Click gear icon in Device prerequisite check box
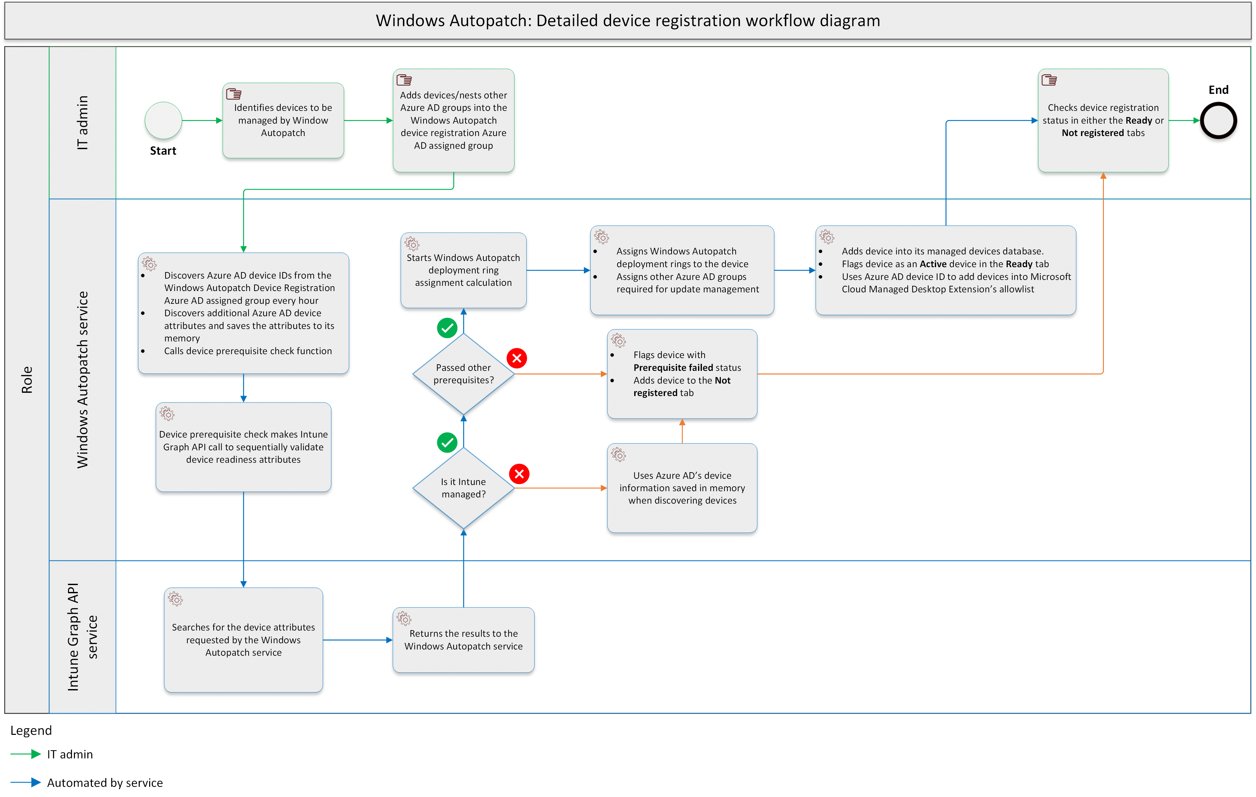The image size is (1256, 797). click(x=167, y=414)
